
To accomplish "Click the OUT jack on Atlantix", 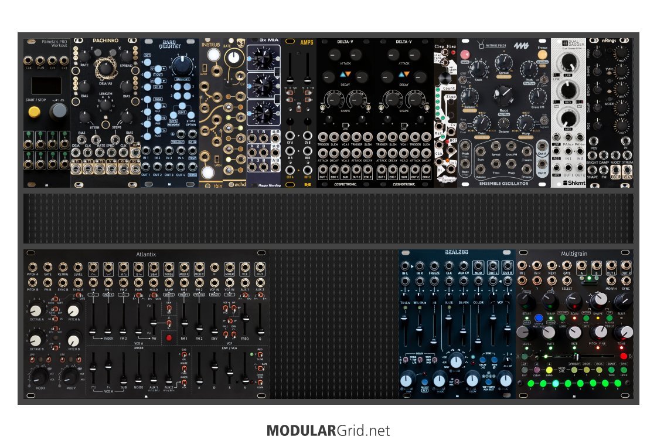I will pos(260,267).
